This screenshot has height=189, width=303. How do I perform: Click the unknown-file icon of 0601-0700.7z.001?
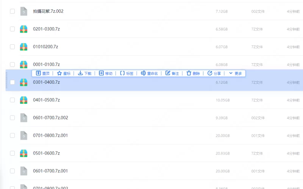pyautogui.click(x=24, y=171)
